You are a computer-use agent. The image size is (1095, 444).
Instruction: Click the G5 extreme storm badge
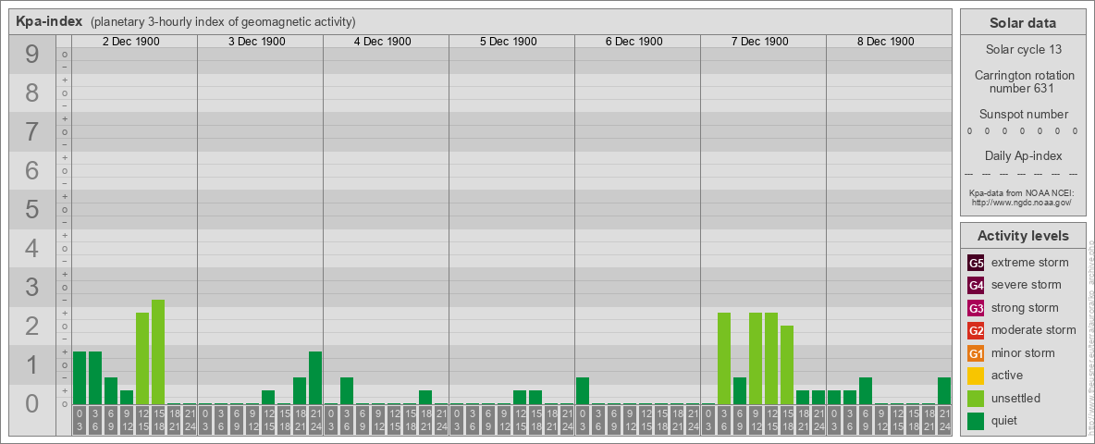[976, 263]
